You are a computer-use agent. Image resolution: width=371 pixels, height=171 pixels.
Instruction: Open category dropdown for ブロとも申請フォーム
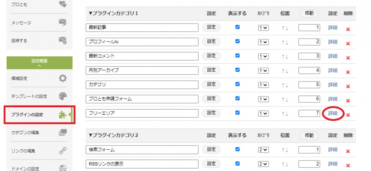[x=263, y=99]
